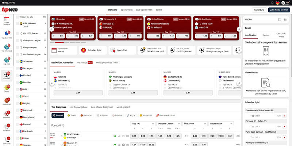The width and height of the screenshot is (292, 146).
Task: Show previous featured match cards
Action: [x=51, y=29]
